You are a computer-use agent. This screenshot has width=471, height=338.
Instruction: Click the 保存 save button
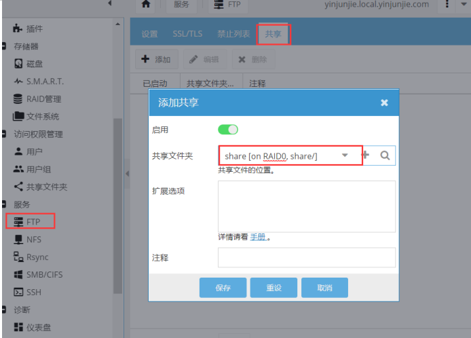[x=223, y=288]
